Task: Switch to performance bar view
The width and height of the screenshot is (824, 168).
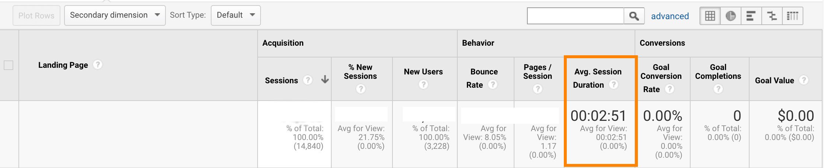Action: click(x=751, y=16)
